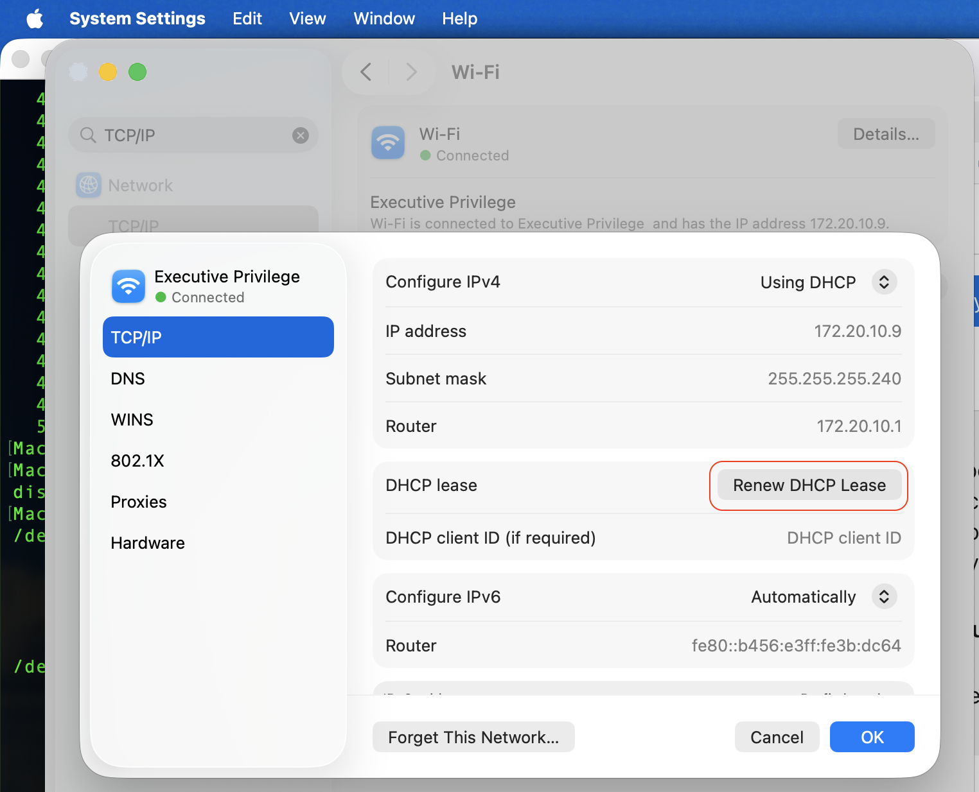
Task: Cancel the network details dialog
Action: [x=777, y=737]
